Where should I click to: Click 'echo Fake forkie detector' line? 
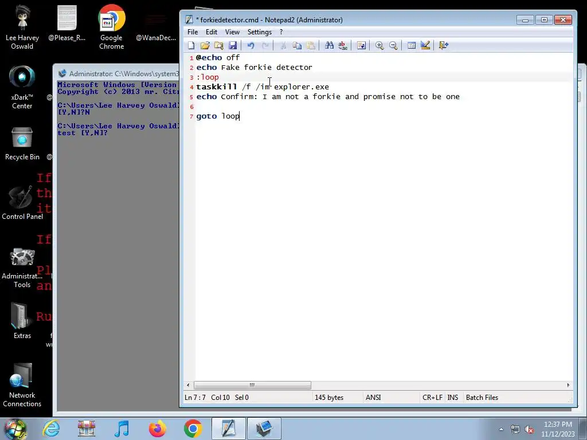pos(254,68)
